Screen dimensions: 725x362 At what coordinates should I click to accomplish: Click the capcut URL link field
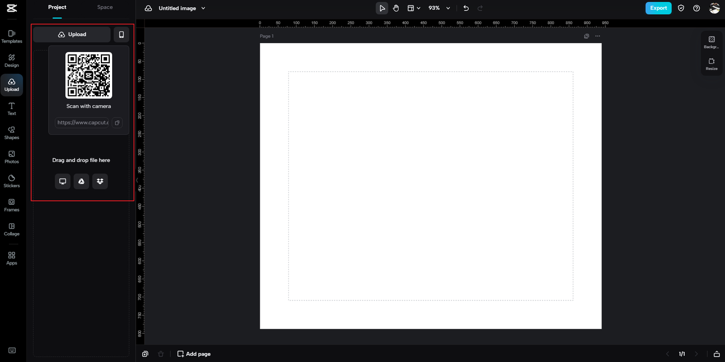point(82,123)
